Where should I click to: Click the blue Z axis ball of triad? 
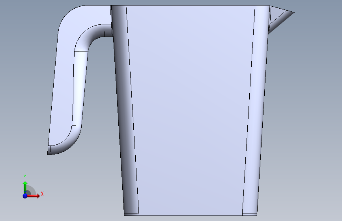[25, 196]
